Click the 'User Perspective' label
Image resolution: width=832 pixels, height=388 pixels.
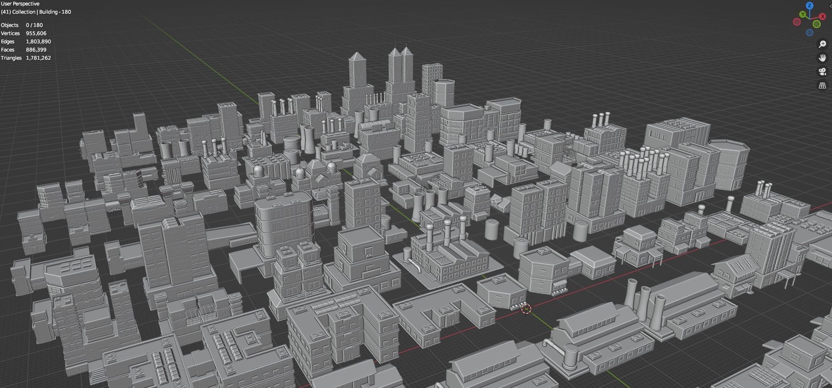point(20,4)
